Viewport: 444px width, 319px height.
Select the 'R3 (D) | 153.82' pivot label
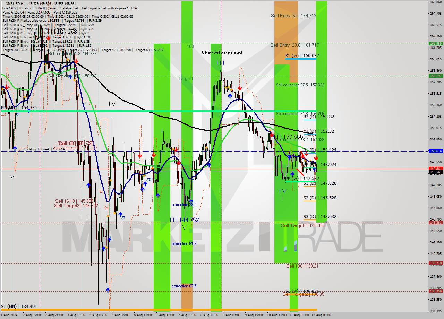click(318, 117)
